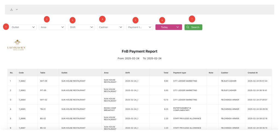
Task: Click red marker number 2 badge
Action: click(46, 19)
